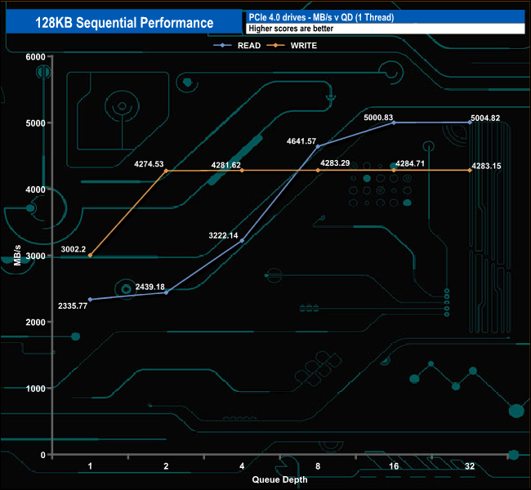Click the PCIe 4.0 drives subtitle bar
This screenshot has height=490, width=531.
pos(386,17)
